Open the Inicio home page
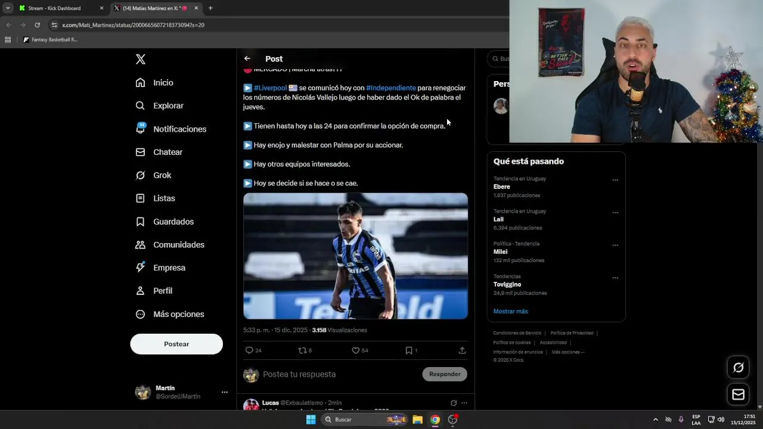 [x=155, y=83]
